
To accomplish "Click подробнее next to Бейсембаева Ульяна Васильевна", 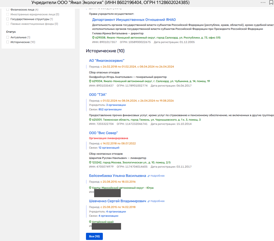I will tap(157, 176).
